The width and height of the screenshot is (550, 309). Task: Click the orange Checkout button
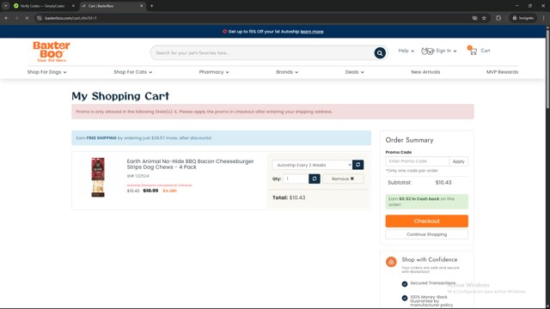(x=426, y=221)
